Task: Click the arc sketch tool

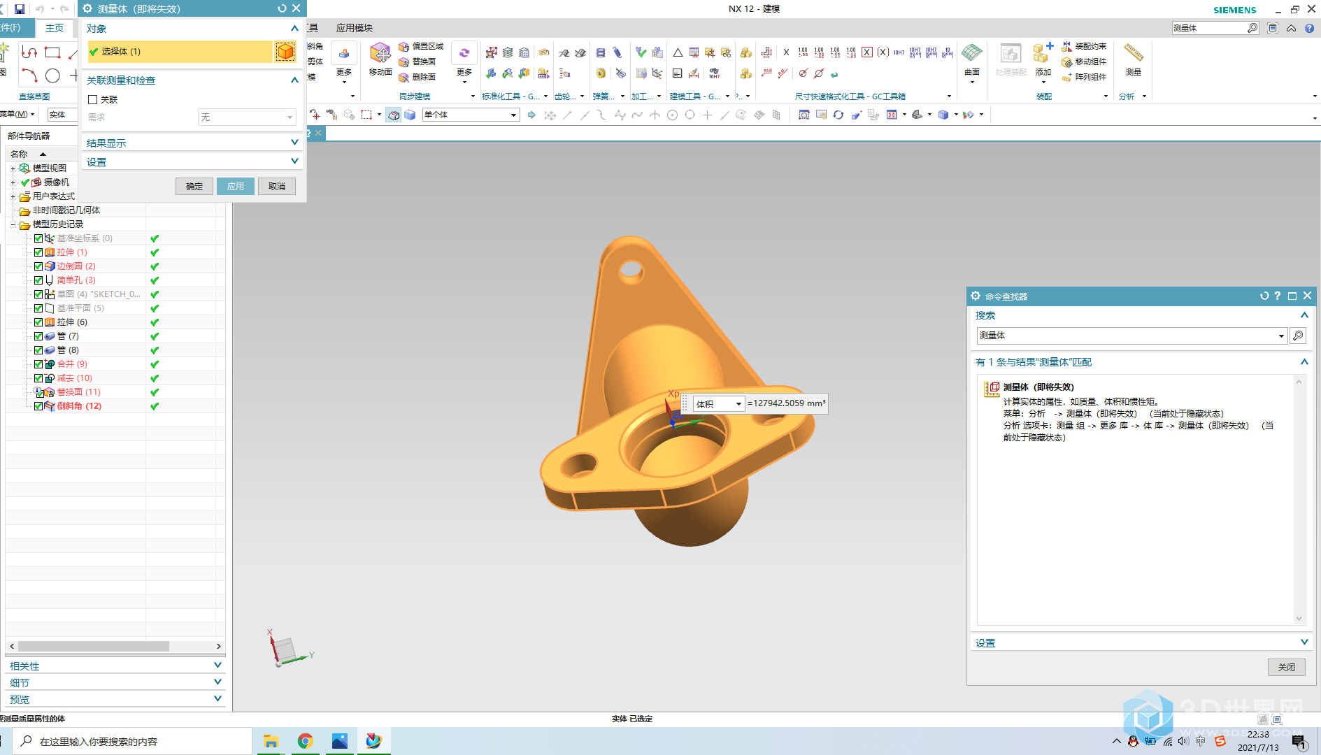Action: (29, 75)
